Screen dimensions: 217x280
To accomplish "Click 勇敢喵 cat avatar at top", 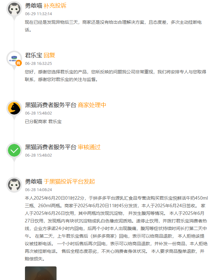I will click(x=14, y=9).
